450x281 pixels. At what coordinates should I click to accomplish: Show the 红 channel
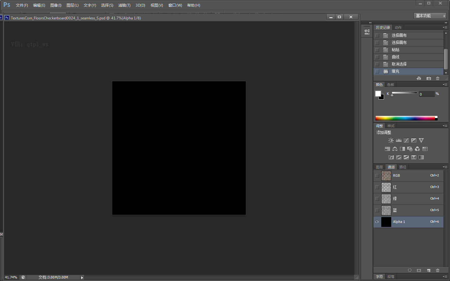pyautogui.click(x=377, y=187)
